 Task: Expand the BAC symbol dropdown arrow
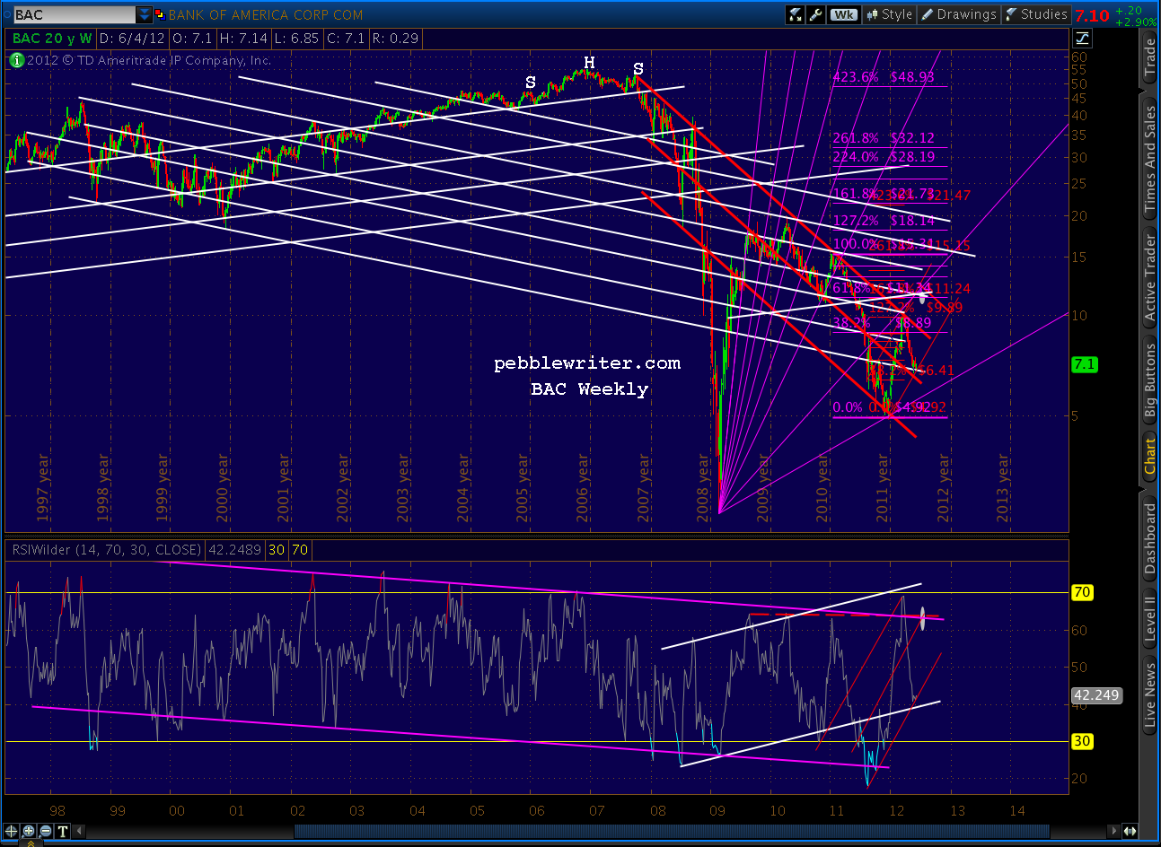coord(145,14)
